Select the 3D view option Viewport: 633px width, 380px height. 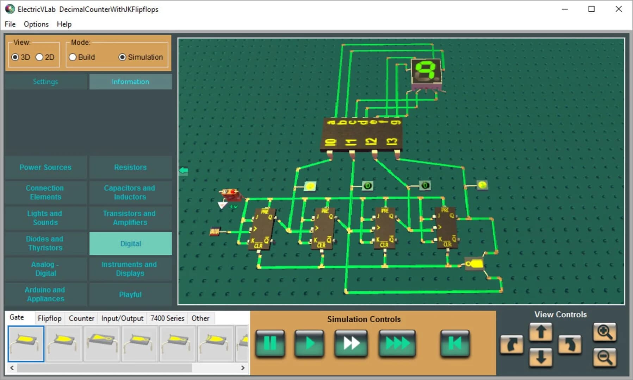pyautogui.click(x=15, y=57)
